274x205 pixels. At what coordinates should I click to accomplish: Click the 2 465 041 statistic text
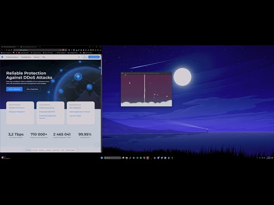click(x=62, y=135)
